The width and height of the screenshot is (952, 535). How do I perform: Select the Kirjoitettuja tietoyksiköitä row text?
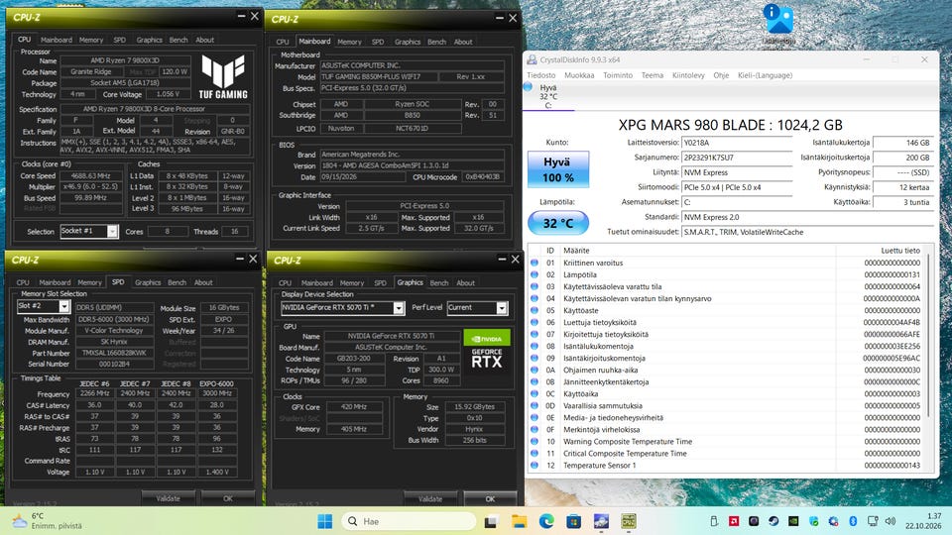coord(605,334)
